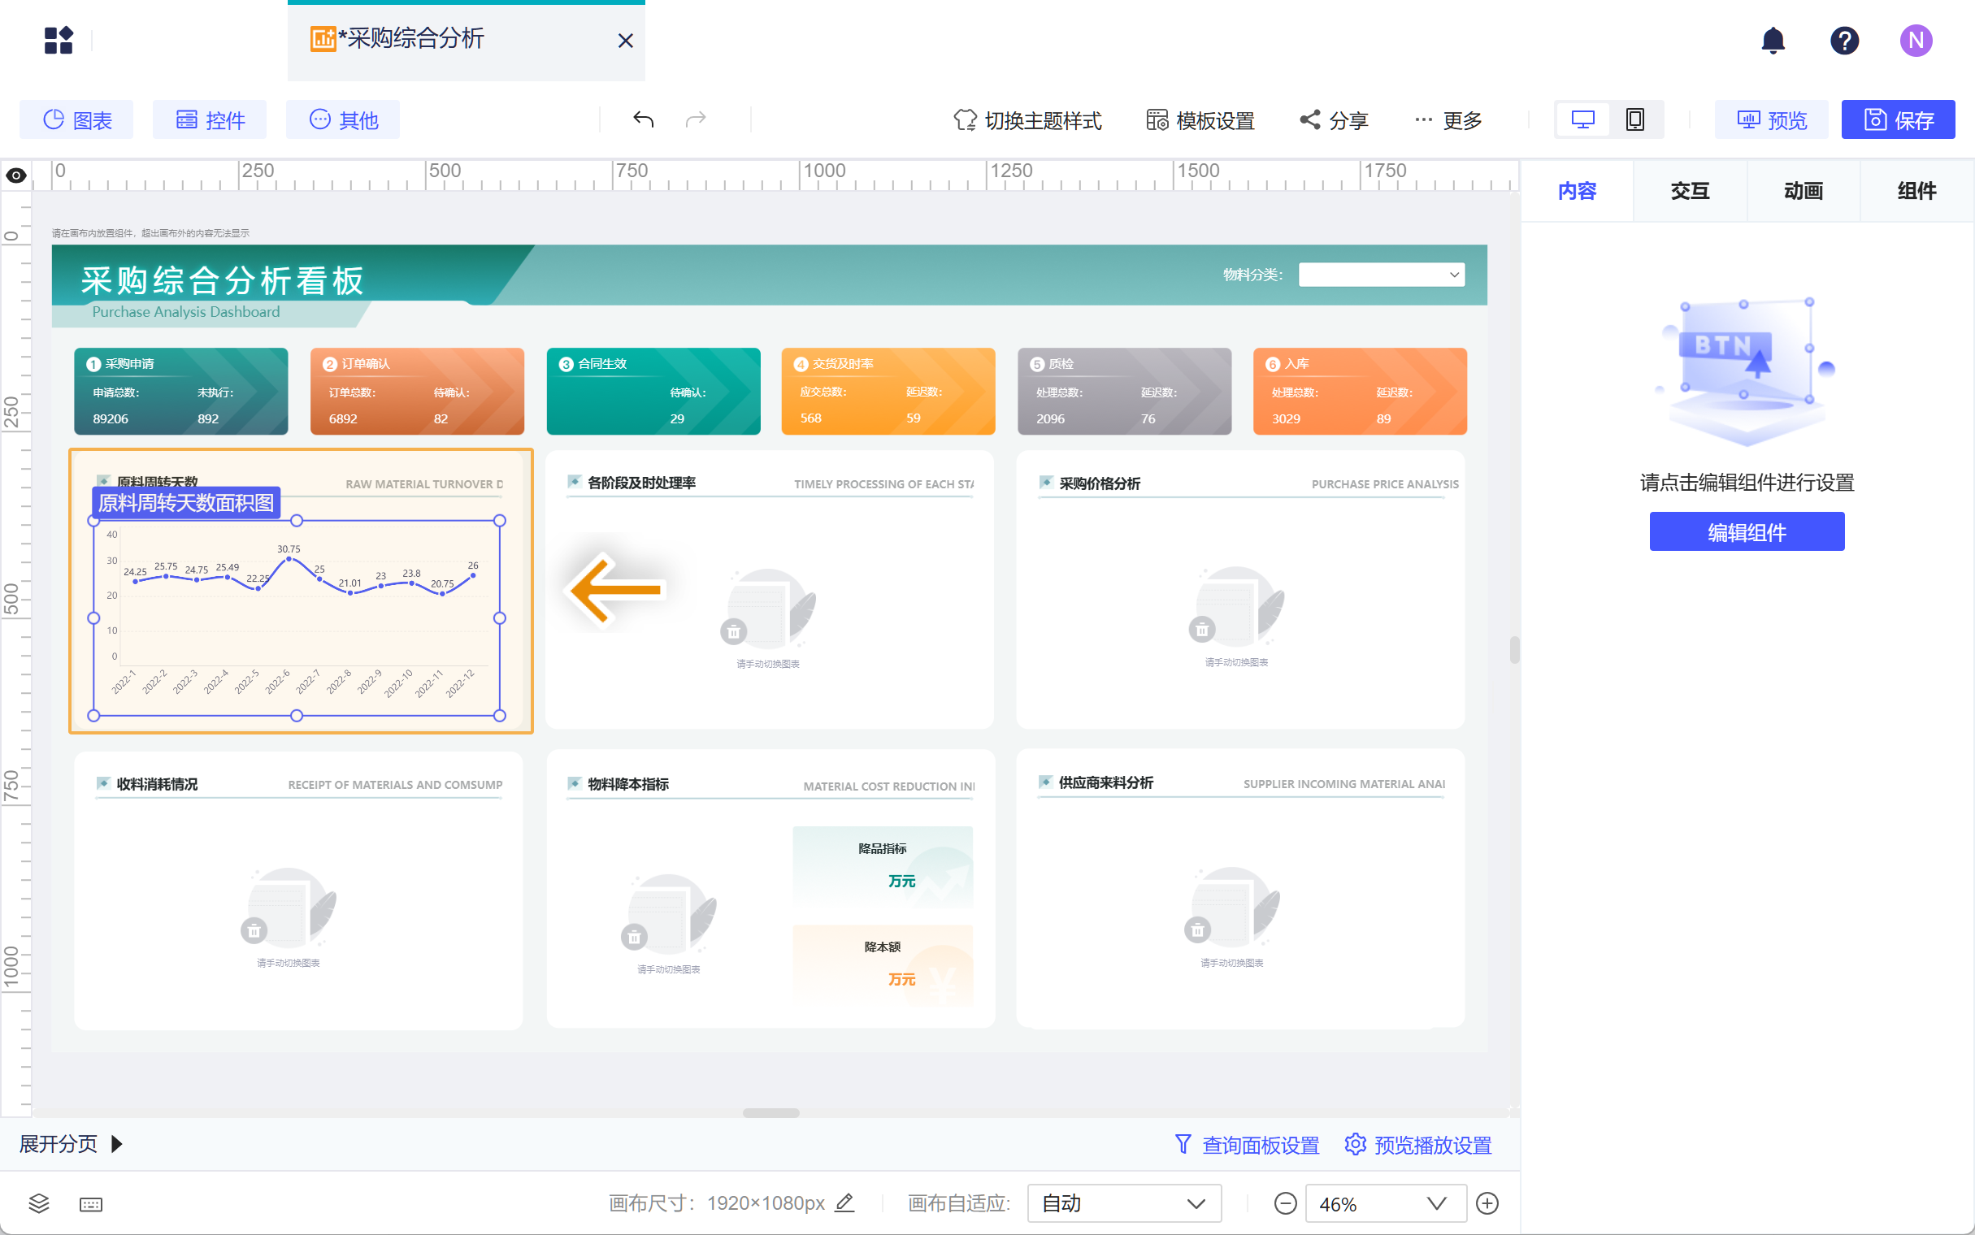Click the keyboard shortcuts icon
Image resolution: width=1975 pixels, height=1235 pixels.
pos(91,1204)
